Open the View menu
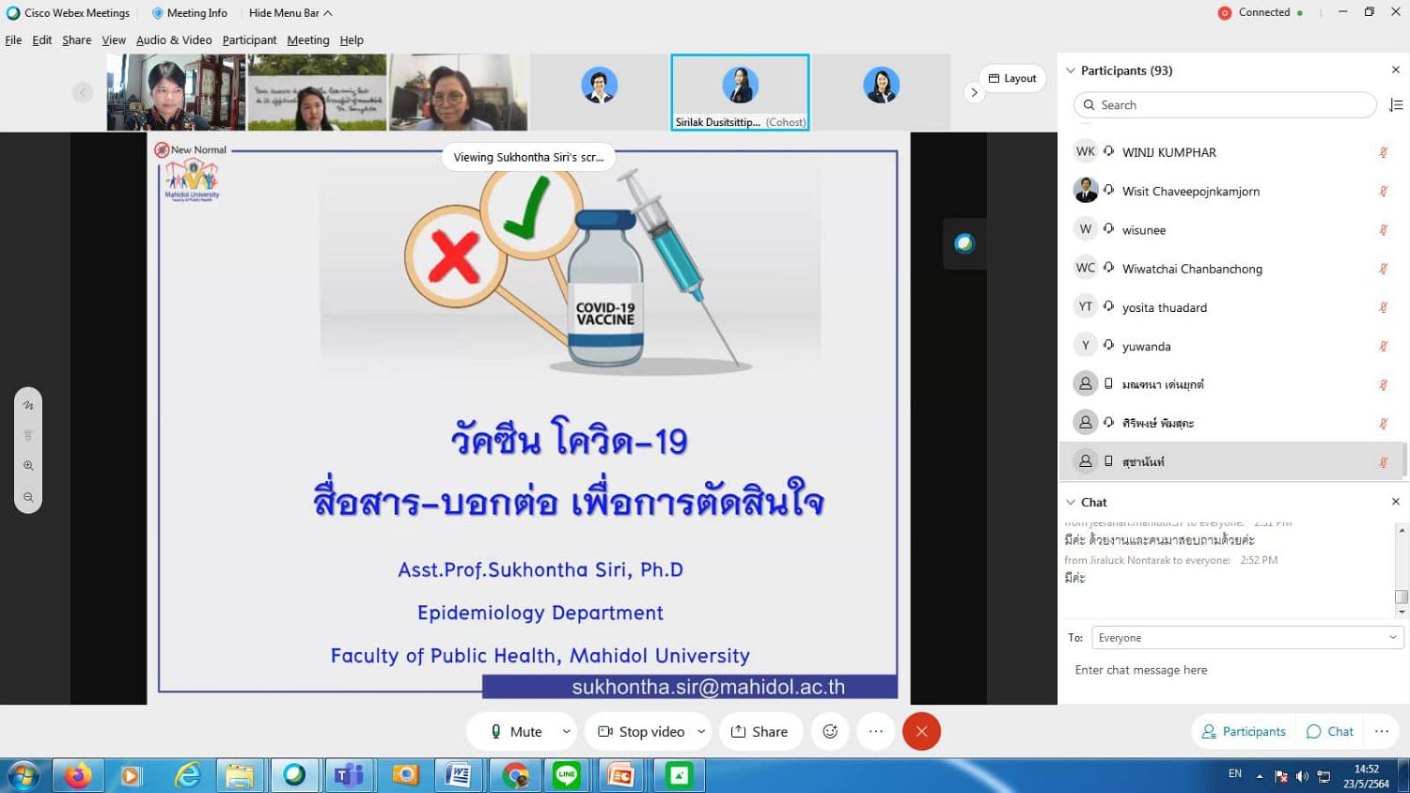Image resolution: width=1410 pixels, height=793 pixels. pos(114,40)
